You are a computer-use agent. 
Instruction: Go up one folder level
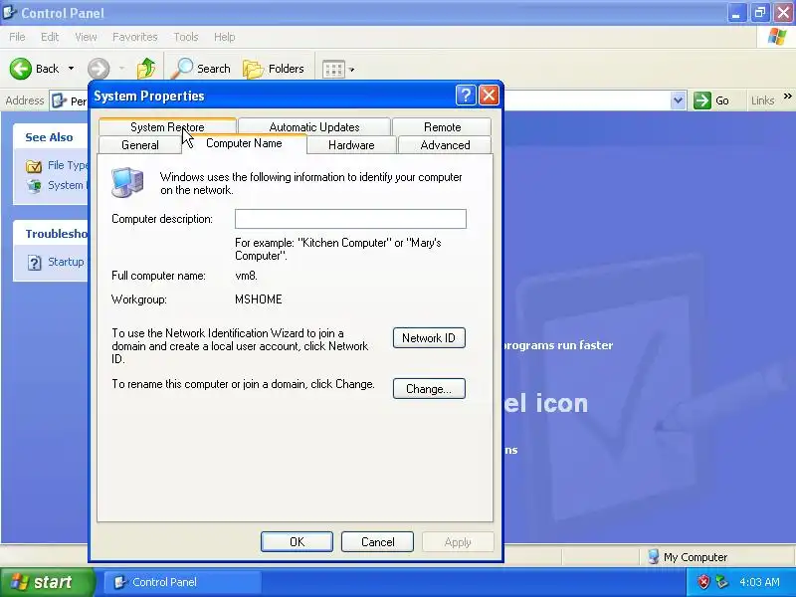point(146,69)
